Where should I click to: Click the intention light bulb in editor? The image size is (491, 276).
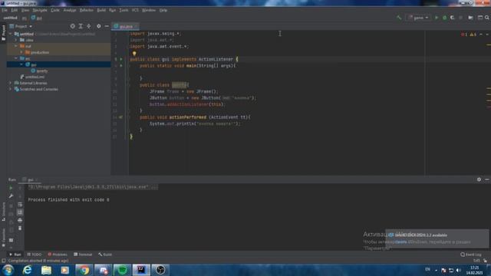[134, 54]
